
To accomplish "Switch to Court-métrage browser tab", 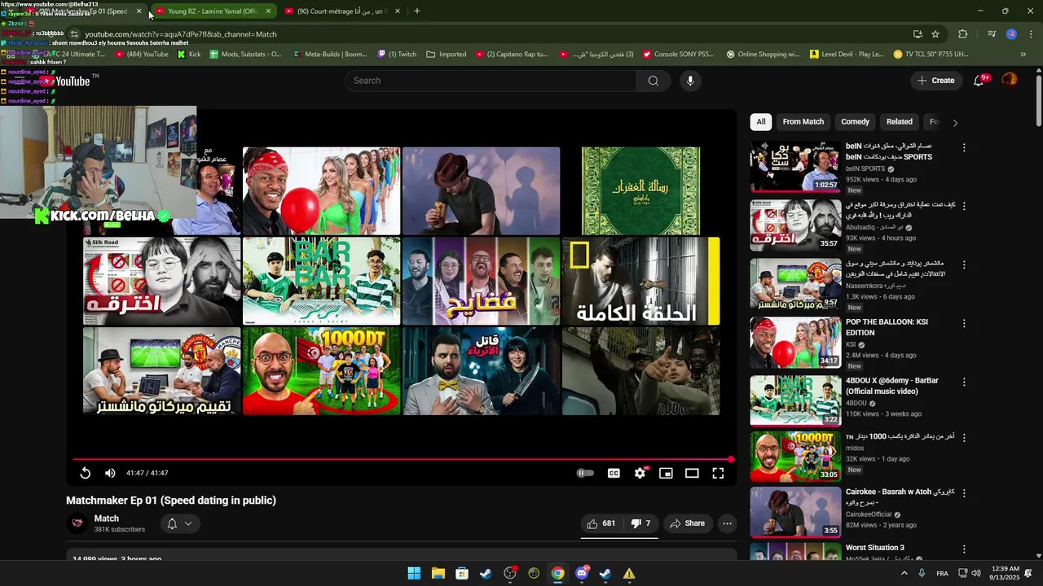I will [342, 11].
